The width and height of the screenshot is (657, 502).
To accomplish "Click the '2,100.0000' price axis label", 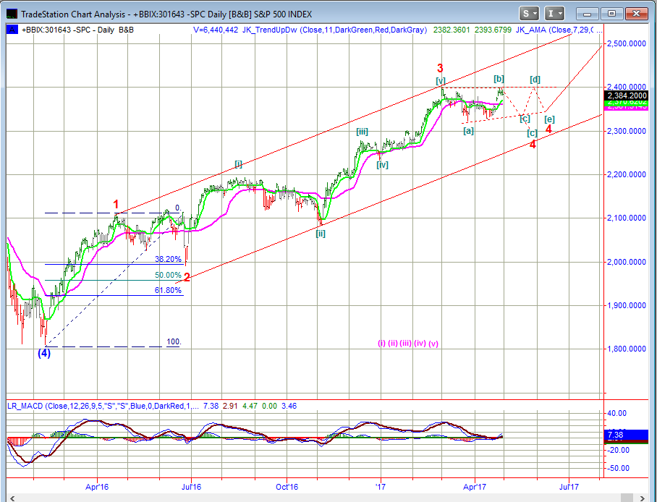I will tap(627, 218).
